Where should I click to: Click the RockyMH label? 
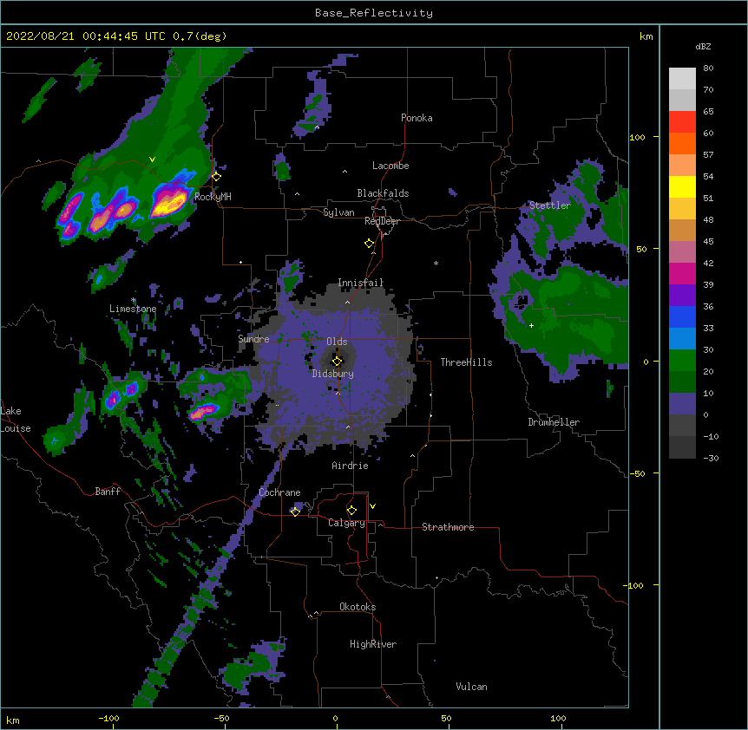point(213,197)
